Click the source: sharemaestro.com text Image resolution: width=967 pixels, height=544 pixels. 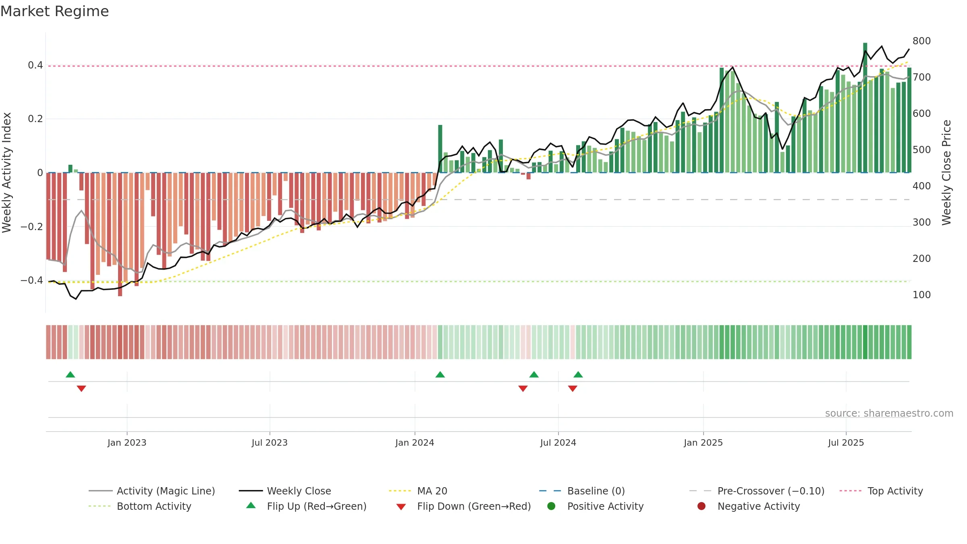click(889, 413)
